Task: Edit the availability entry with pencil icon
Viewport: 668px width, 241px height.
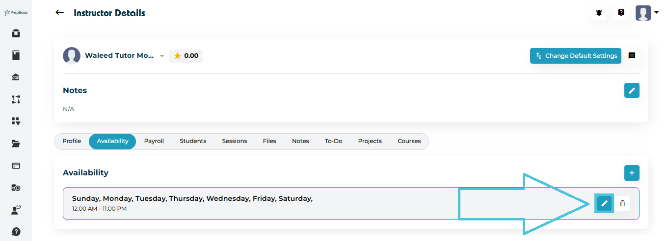Action: pyautogui.click(x=604, y=203)
